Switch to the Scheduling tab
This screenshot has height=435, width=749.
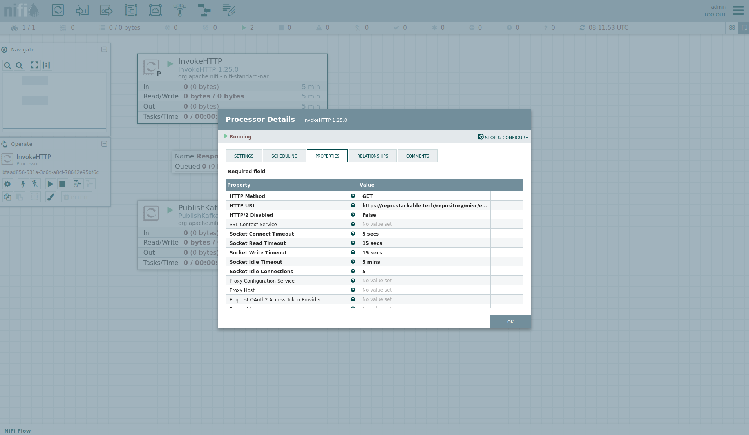pos(284,156)
